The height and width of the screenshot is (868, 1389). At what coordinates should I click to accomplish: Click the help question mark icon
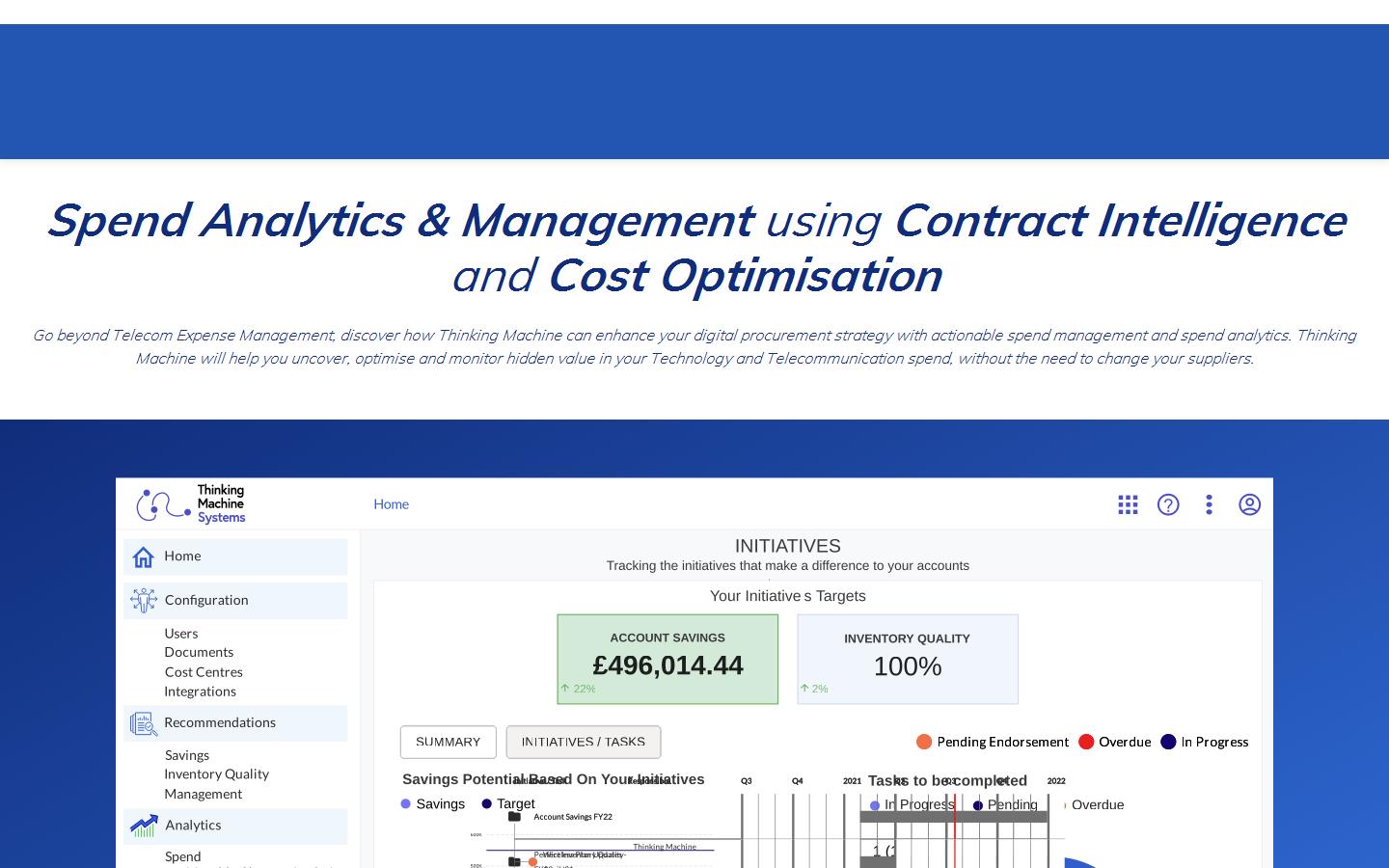[1168, 503]
